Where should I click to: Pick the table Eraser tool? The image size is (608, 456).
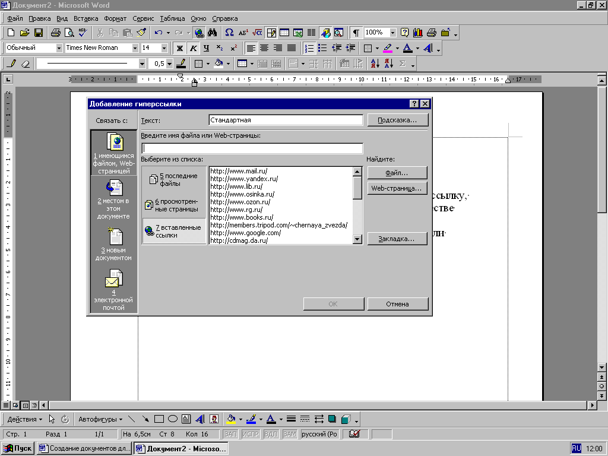[x=25, y=64]
